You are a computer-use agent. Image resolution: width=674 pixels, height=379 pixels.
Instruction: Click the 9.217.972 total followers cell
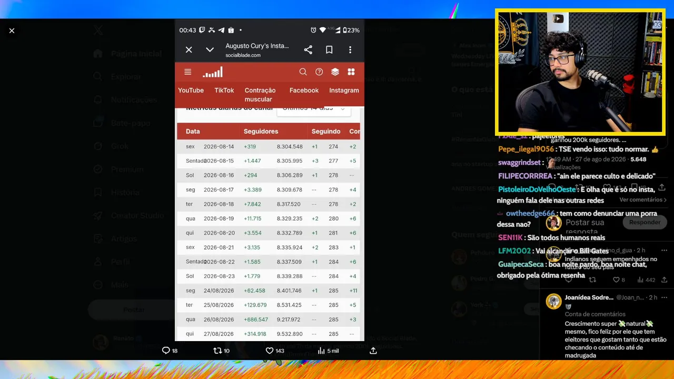(x=288, y=320)
